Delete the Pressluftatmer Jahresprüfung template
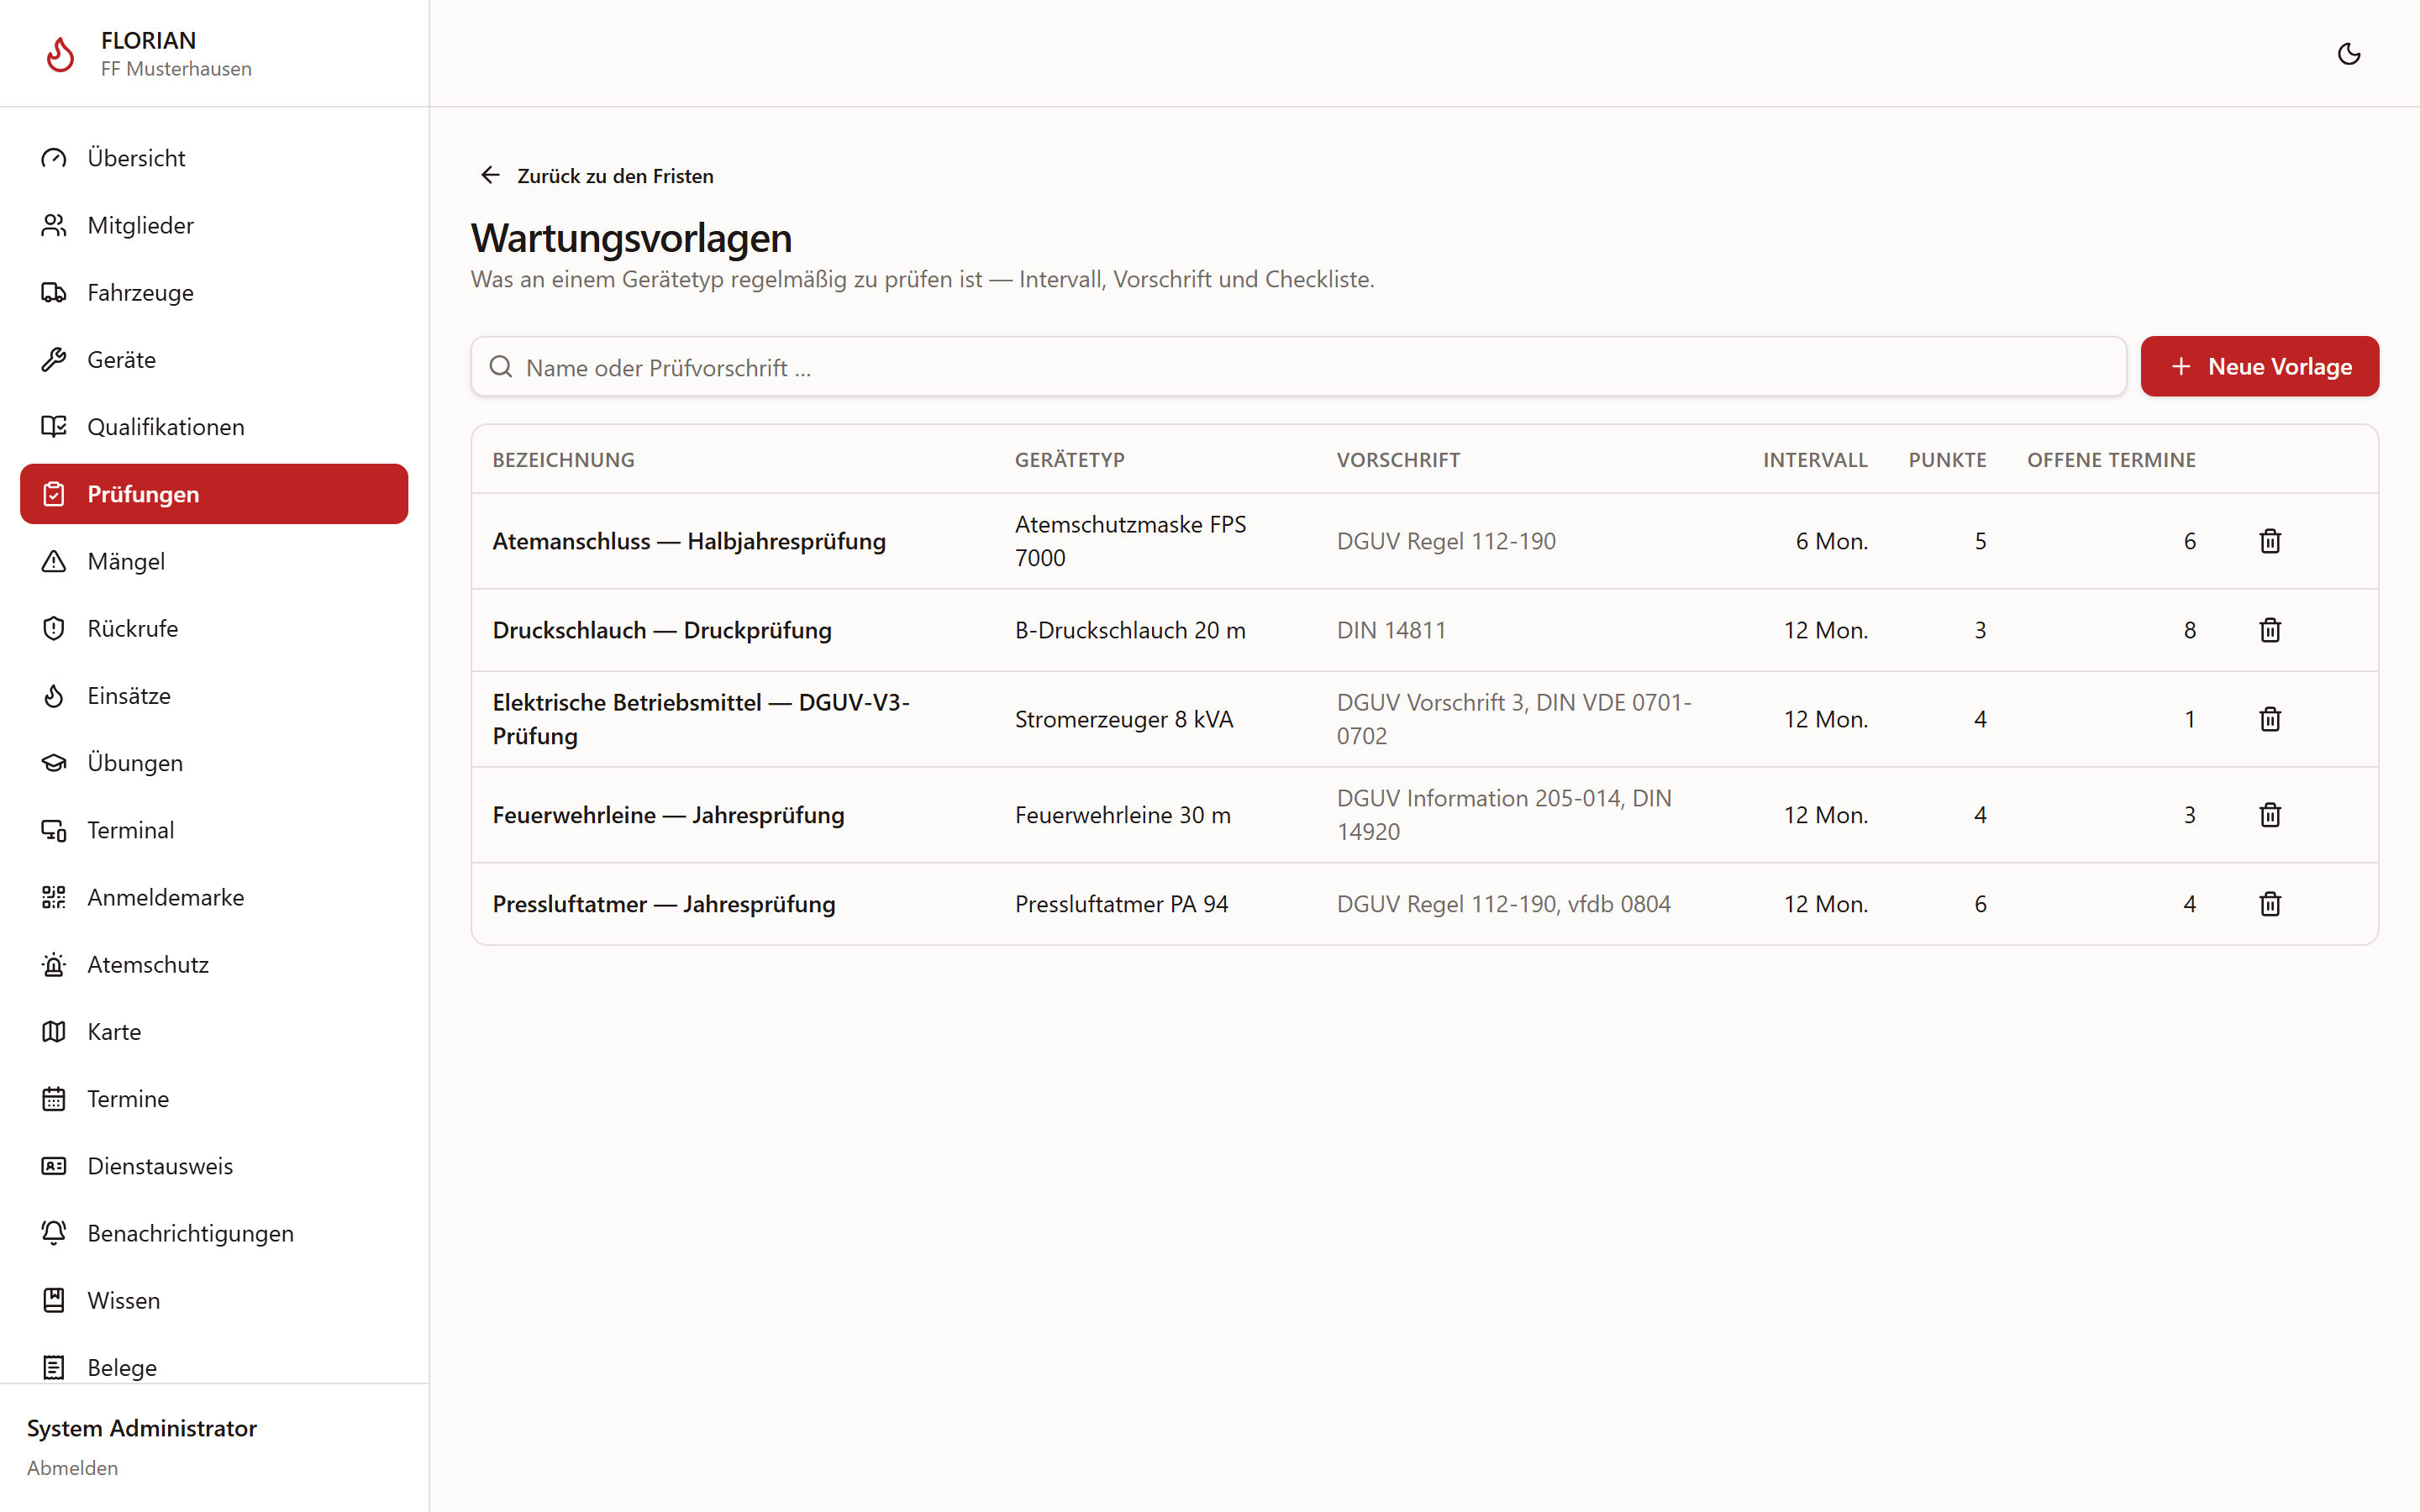The image size is (2420, 1512). tap(2270, 904)
